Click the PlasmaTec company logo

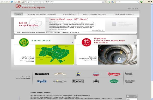point(60,81)
